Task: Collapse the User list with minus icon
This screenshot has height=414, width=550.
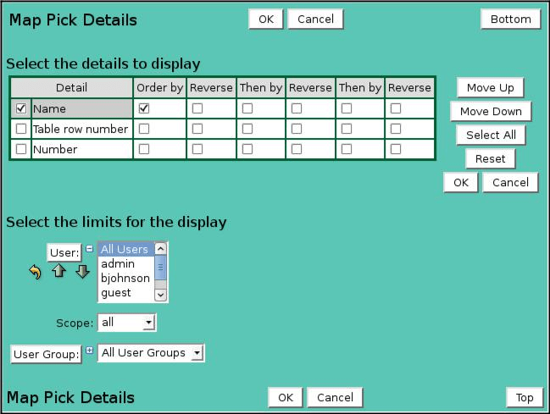Action: pyautogui.click(x=90, y=249)
